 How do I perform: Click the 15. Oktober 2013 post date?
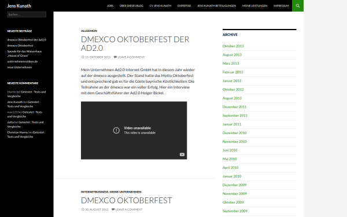(98, 57)
